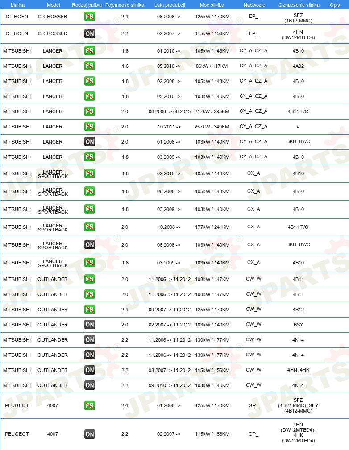The height and width of the screenshot is (450, 349).
Task: Select petrol icon in Lancer Sportback 06.2008 105kW row
Action: pyautogui.click(x=90, y=191)
